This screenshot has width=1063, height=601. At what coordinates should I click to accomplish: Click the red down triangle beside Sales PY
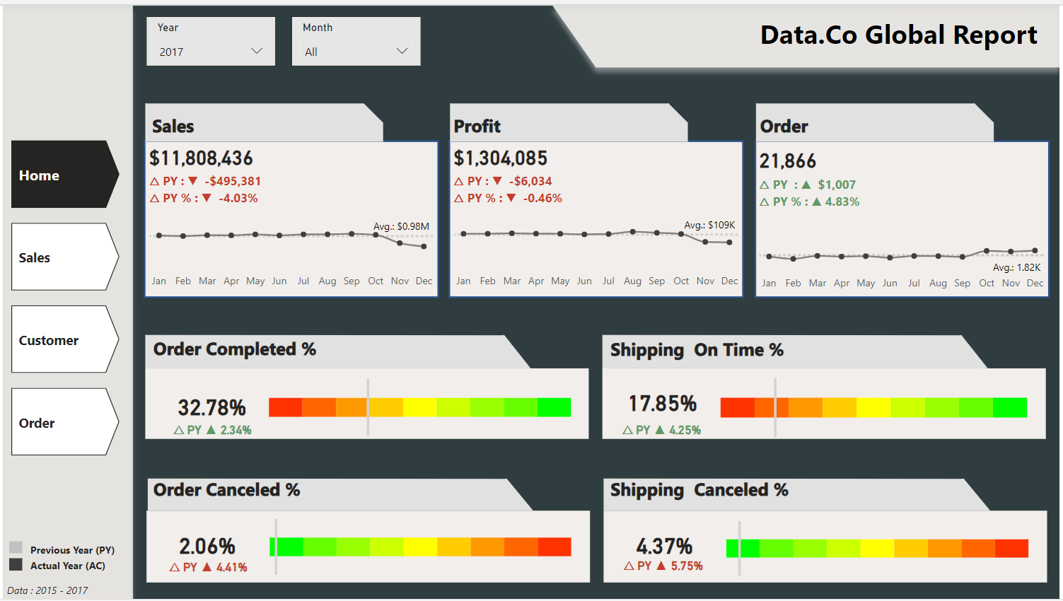193,181
